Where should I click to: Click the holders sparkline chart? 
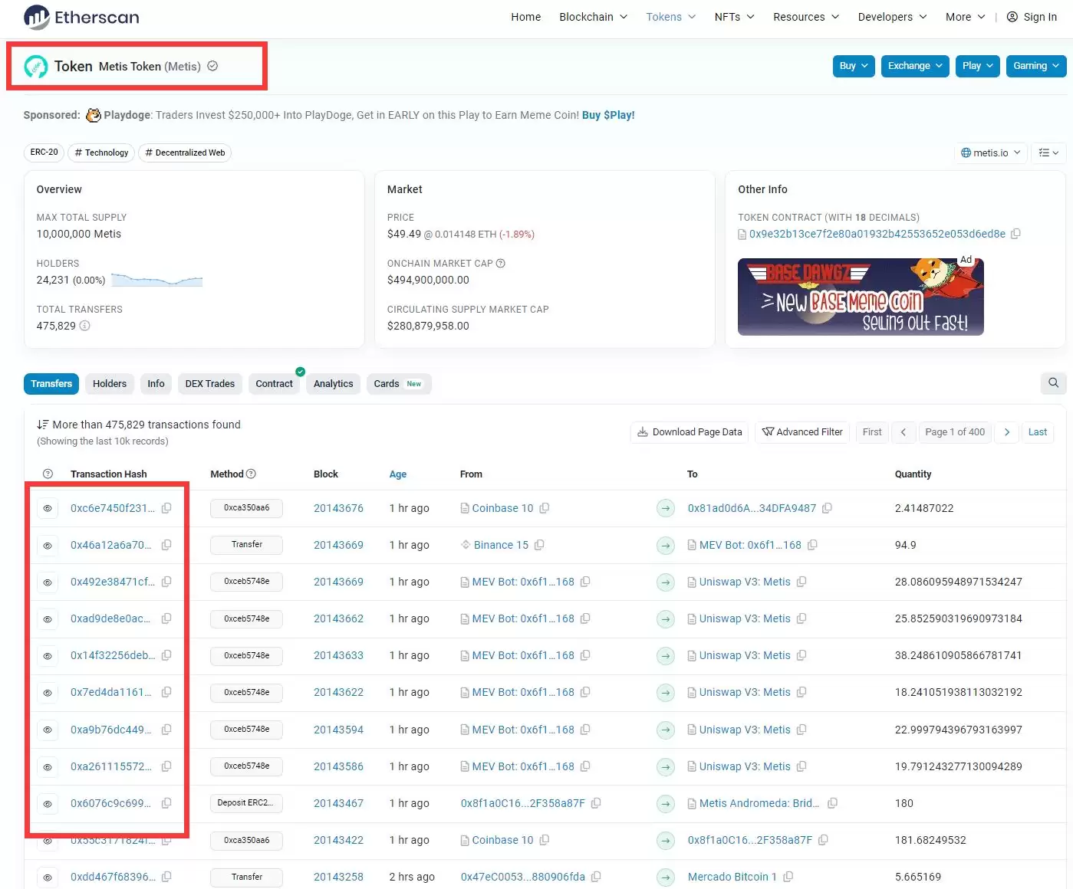tap(156, 280)
